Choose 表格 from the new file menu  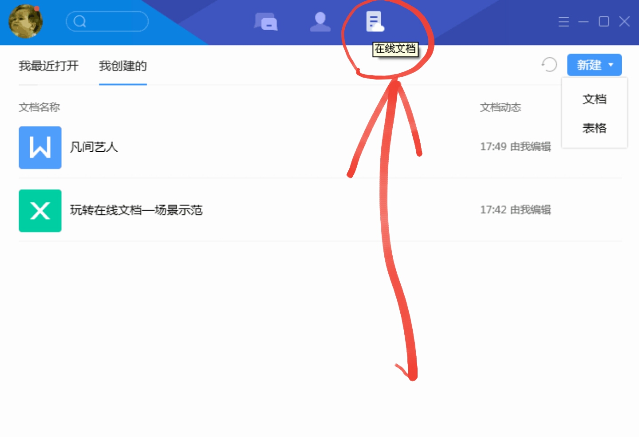tap(594, 128)
